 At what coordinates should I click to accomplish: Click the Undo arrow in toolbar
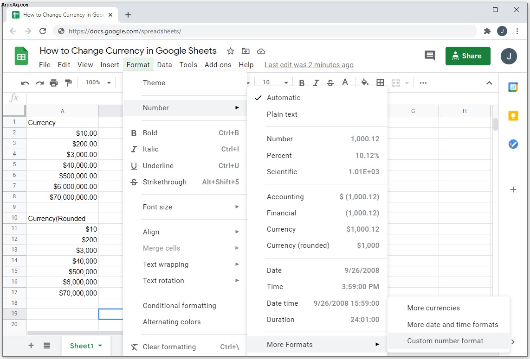(x=25, y=82)
